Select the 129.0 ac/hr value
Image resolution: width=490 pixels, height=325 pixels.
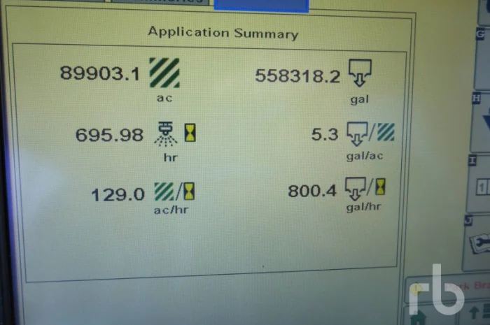coord(118,194)
